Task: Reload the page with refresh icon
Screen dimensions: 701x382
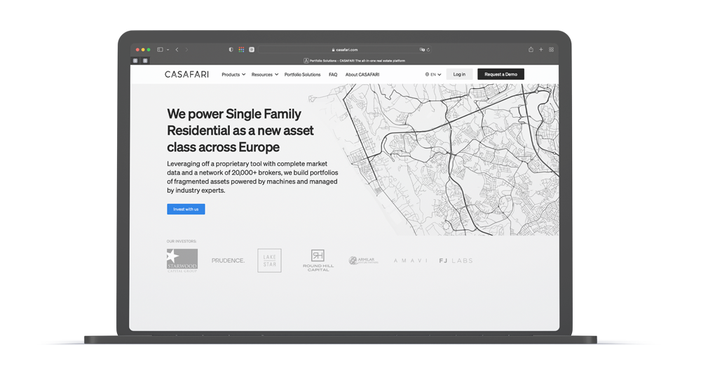Action: point(428,50)
